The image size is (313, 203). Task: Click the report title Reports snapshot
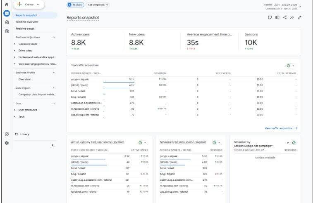pyautogui.click(x=83, y=17)
